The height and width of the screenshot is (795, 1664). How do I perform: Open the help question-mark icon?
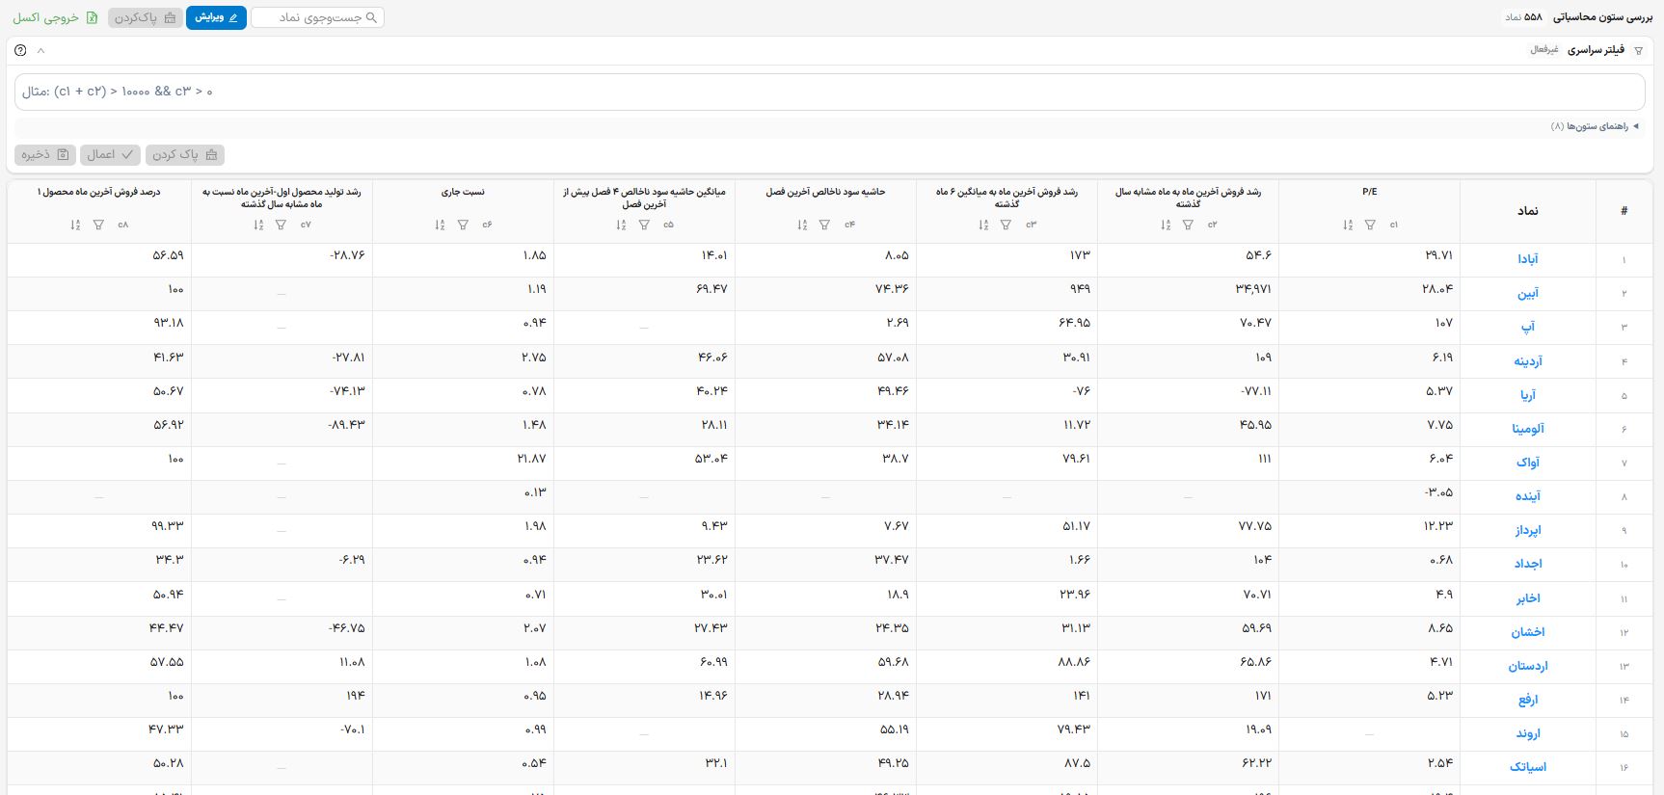point(21,50)
